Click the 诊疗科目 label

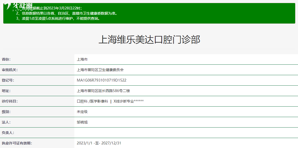tap(10, 101)
